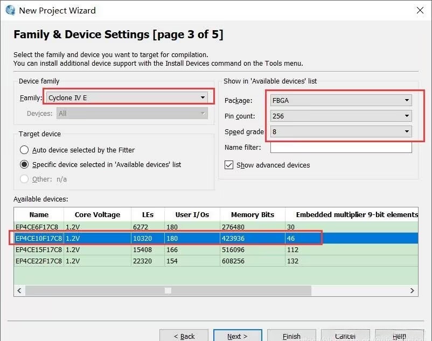The height and width of the screenshot is (341, 432).
Task: Click into the Name filter field
Action: [341, 148]
